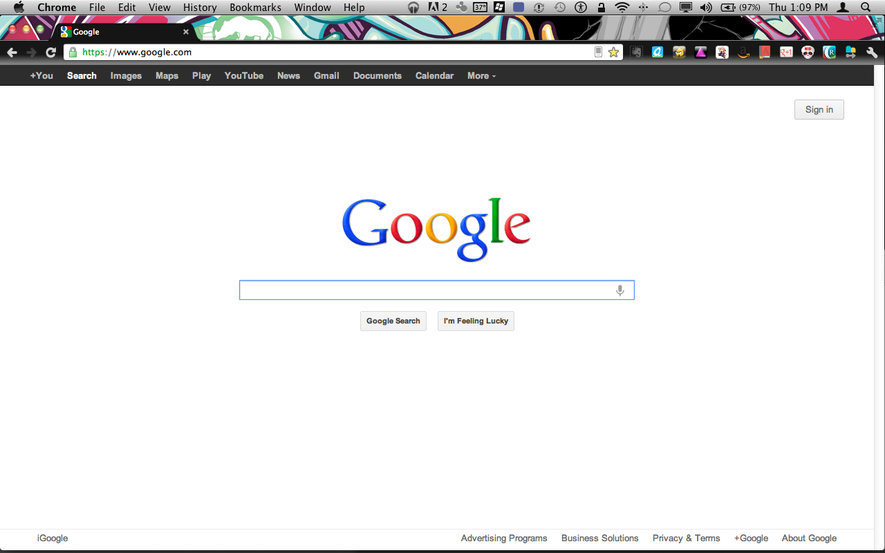
Task: Select the Google browser tab
Action: pos(123,32)
